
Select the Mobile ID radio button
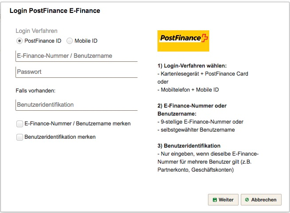point(70,41)
